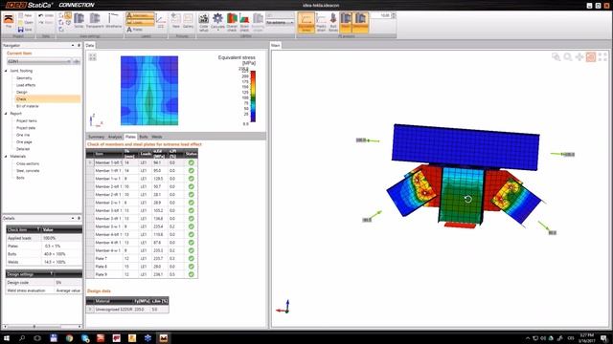Open One page report item

tap(24, 142)
